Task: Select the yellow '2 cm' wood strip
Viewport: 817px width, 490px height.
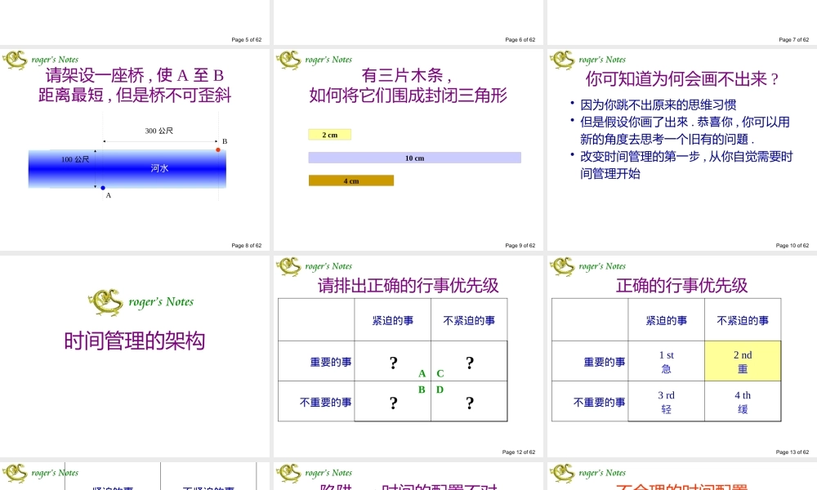Action: click(329, 135)
